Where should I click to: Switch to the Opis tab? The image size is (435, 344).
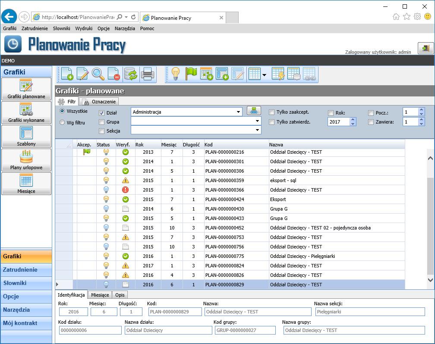pos(120,295)
